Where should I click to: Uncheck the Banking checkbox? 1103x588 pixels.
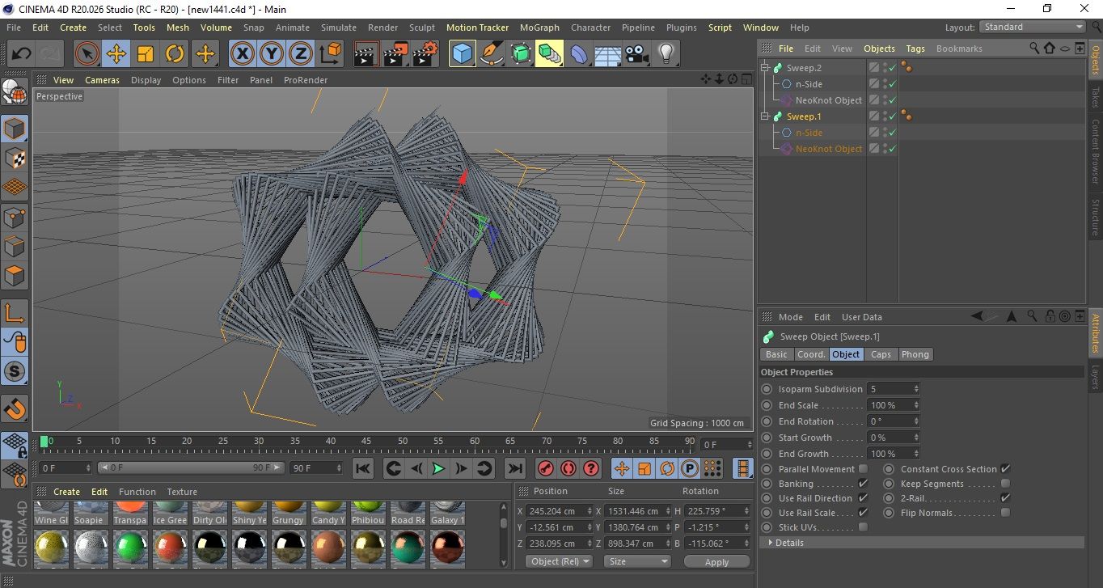point(863,484)
